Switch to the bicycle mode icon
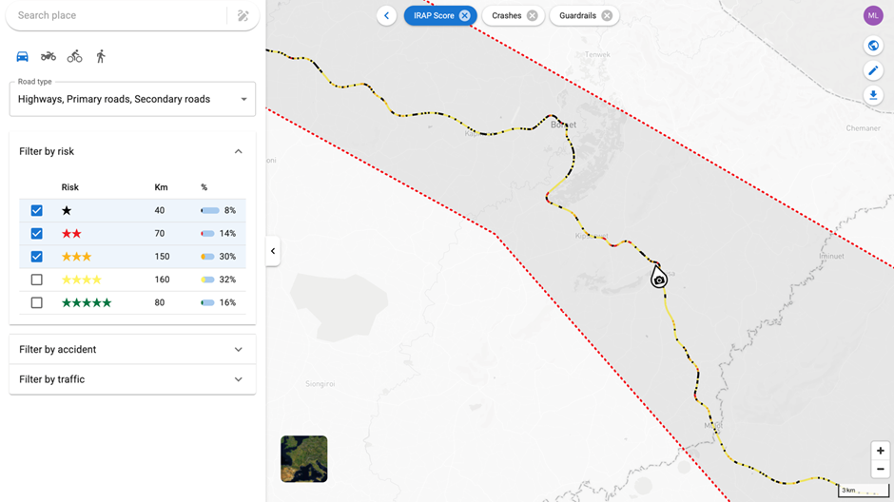This screenshot has width=894, height=502. [74, 56]
